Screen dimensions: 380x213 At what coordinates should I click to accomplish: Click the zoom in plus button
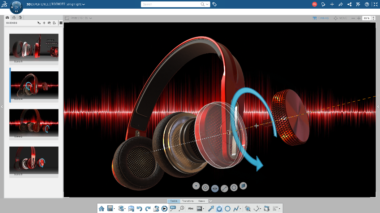tap(359, 18)
